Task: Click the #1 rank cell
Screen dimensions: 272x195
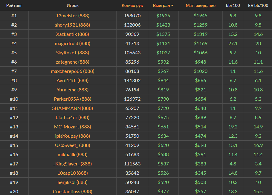Action: click(x=14, y=16)
